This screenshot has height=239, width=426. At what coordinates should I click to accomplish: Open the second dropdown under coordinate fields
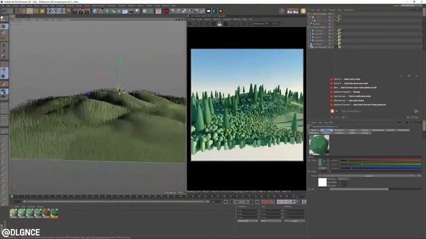(x=271, y=221)
